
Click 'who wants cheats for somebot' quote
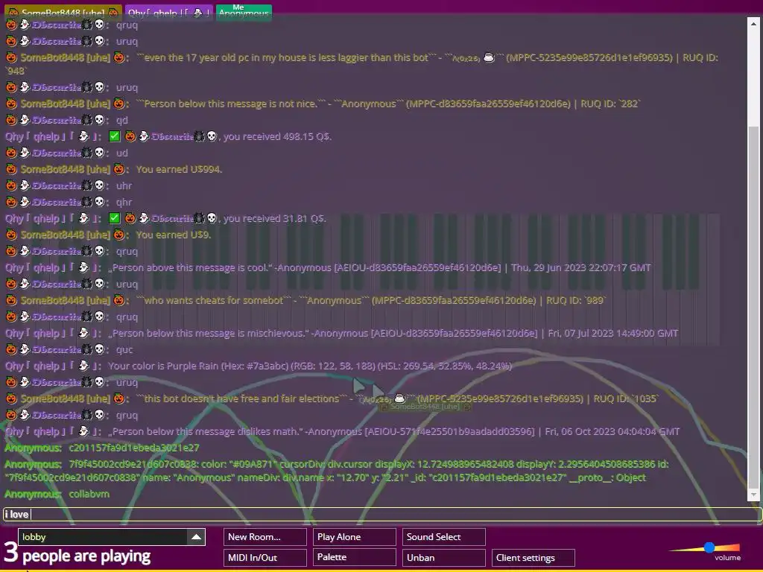click(214, 300)
